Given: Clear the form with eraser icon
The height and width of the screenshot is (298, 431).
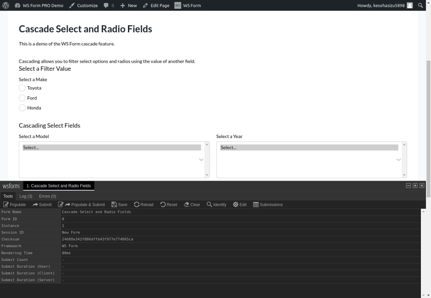Looking at the screenshot, I should tap(186, 205).
